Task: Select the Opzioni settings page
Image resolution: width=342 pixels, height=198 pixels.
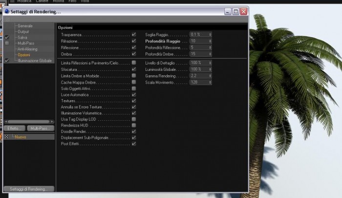Action: (24, 55)
